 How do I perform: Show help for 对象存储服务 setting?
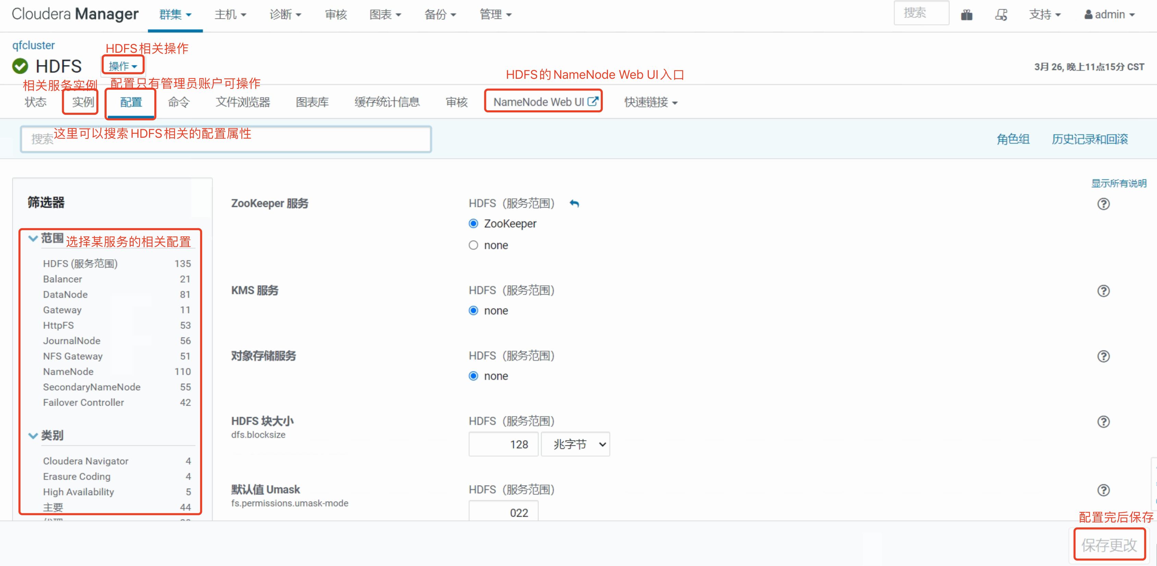pyautogui.click(x=1103, y=356)
